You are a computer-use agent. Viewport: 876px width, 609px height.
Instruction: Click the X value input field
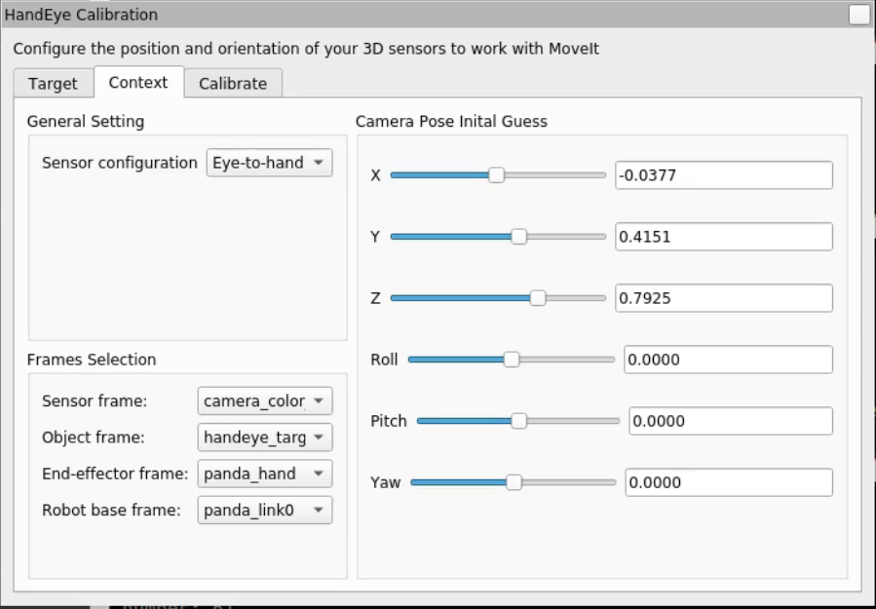click(x=723, y=175)
